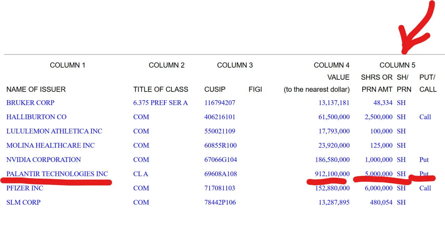Open PALANTIR TECHNOLOGIES INC link
445x249 pixels.
click(57, 174)
